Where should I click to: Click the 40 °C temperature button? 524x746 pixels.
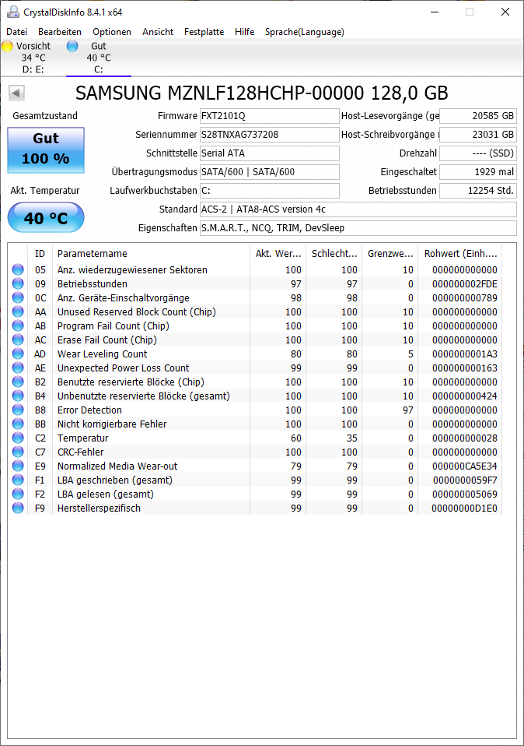46,217
